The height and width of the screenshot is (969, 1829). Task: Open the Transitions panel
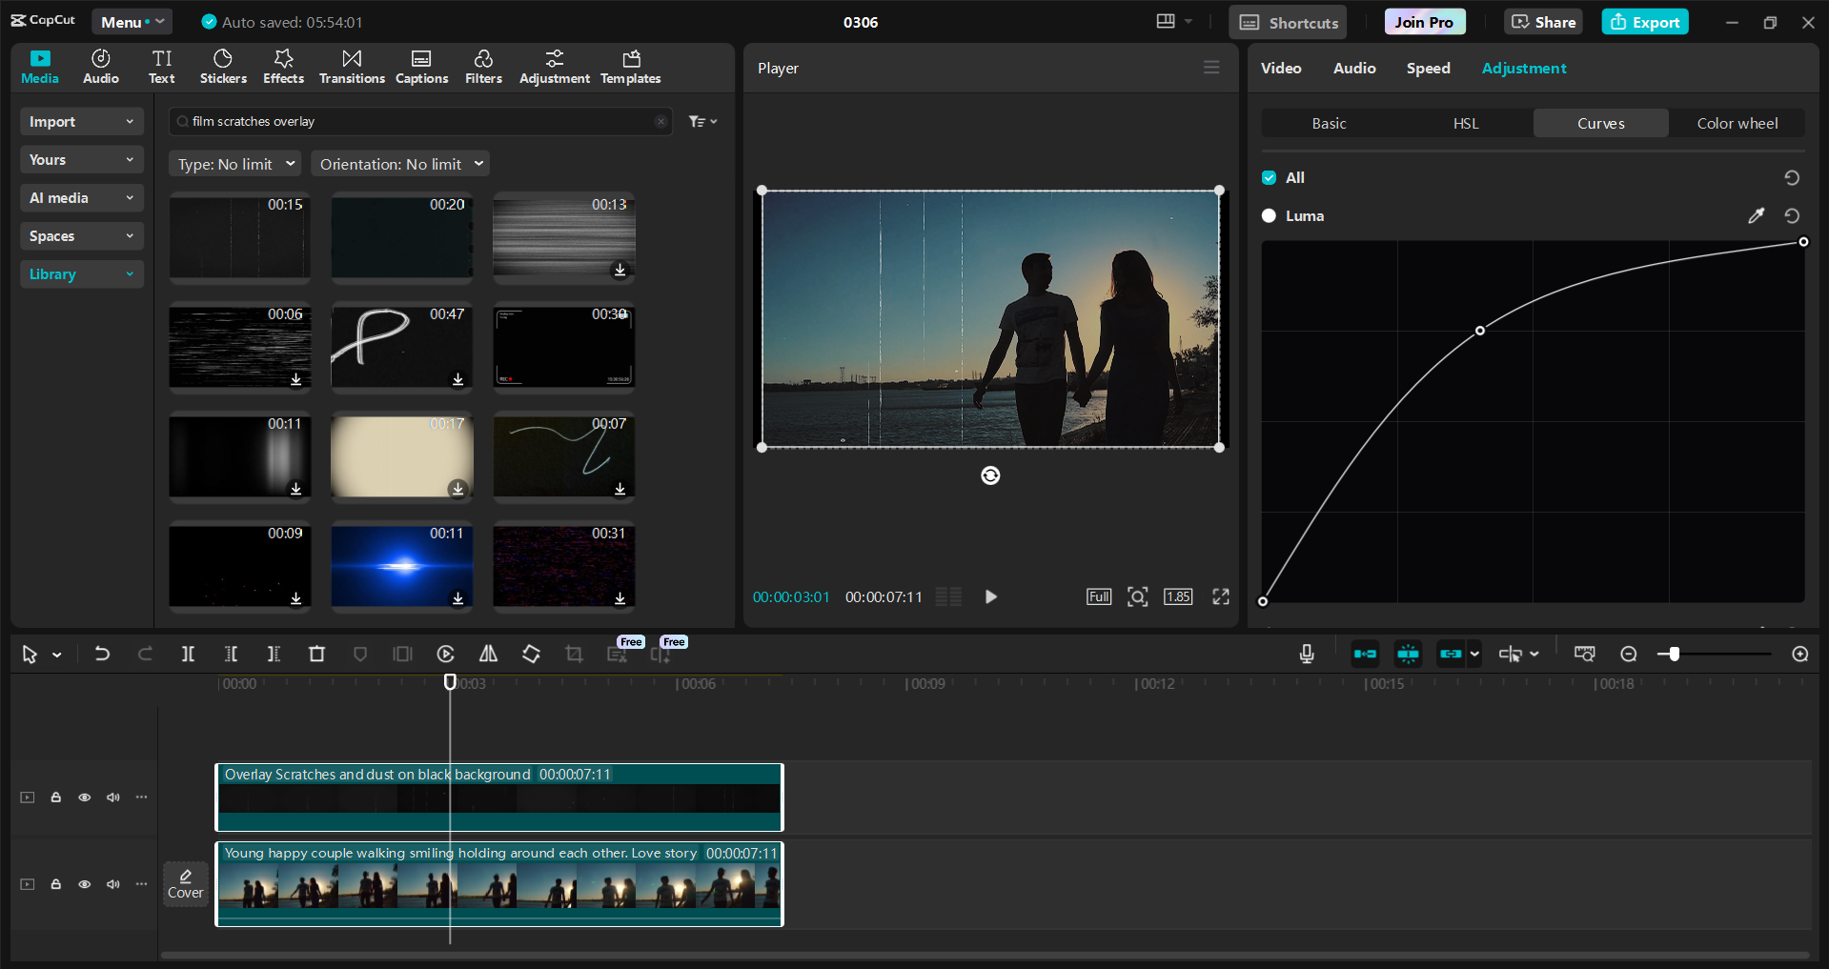[352, 67]
